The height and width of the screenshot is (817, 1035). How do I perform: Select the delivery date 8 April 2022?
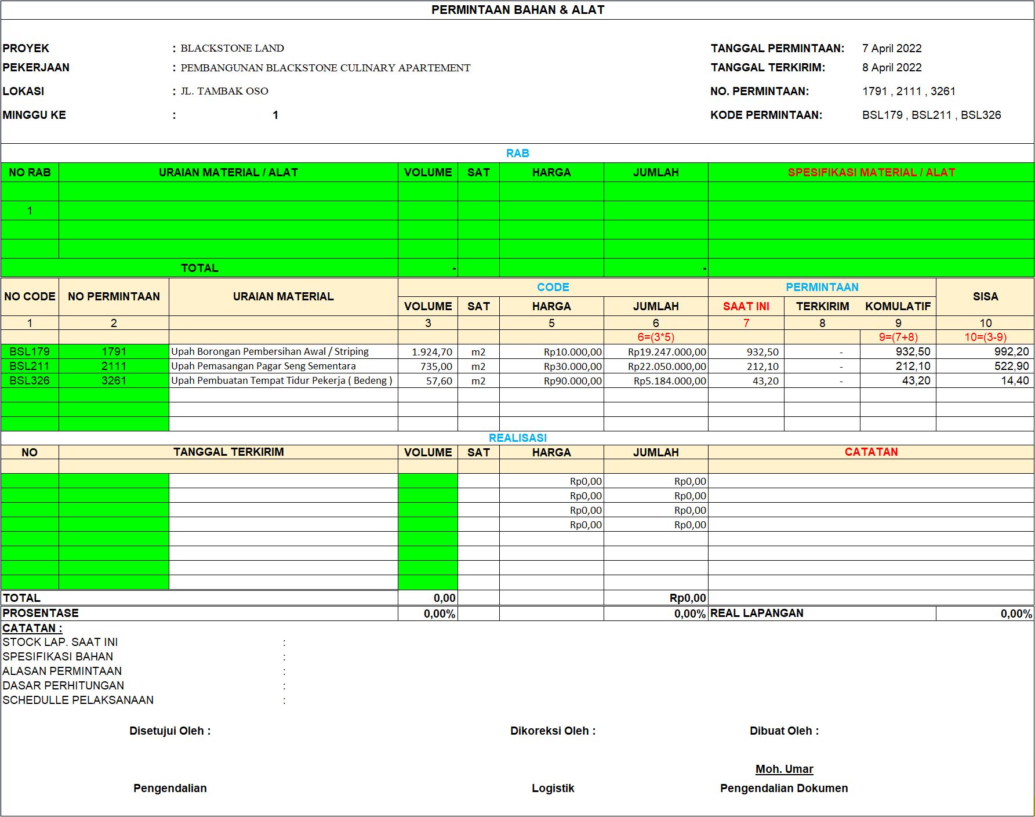tap(892, 67)
